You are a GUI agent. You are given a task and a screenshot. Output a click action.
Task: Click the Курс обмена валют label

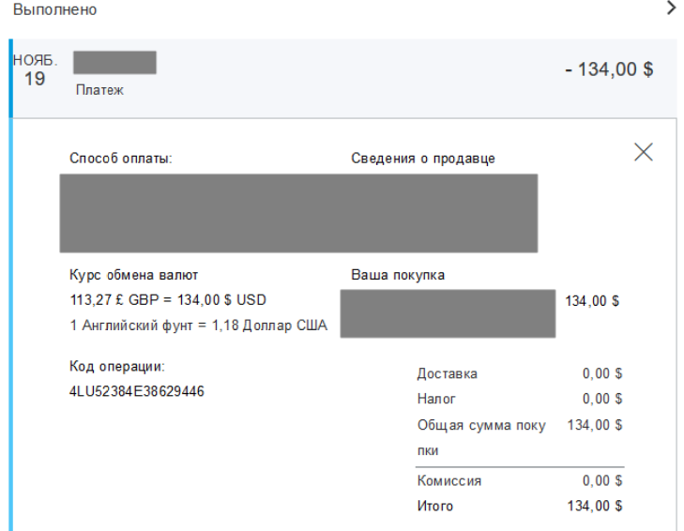134,275
